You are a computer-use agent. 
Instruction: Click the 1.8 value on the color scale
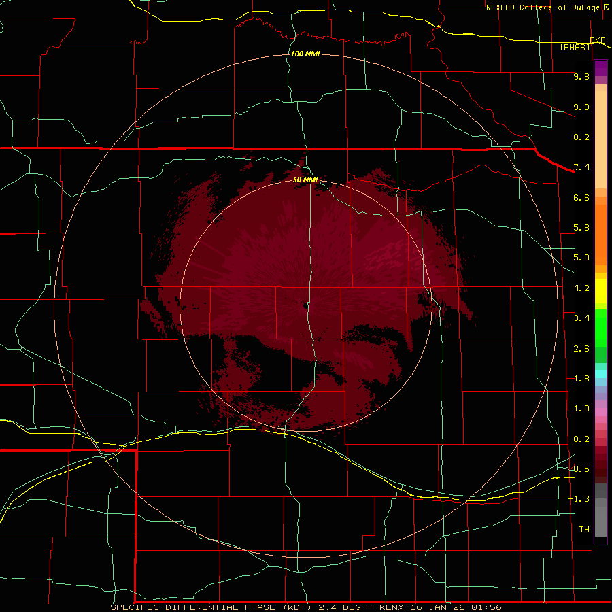click(x=581, y=379)
